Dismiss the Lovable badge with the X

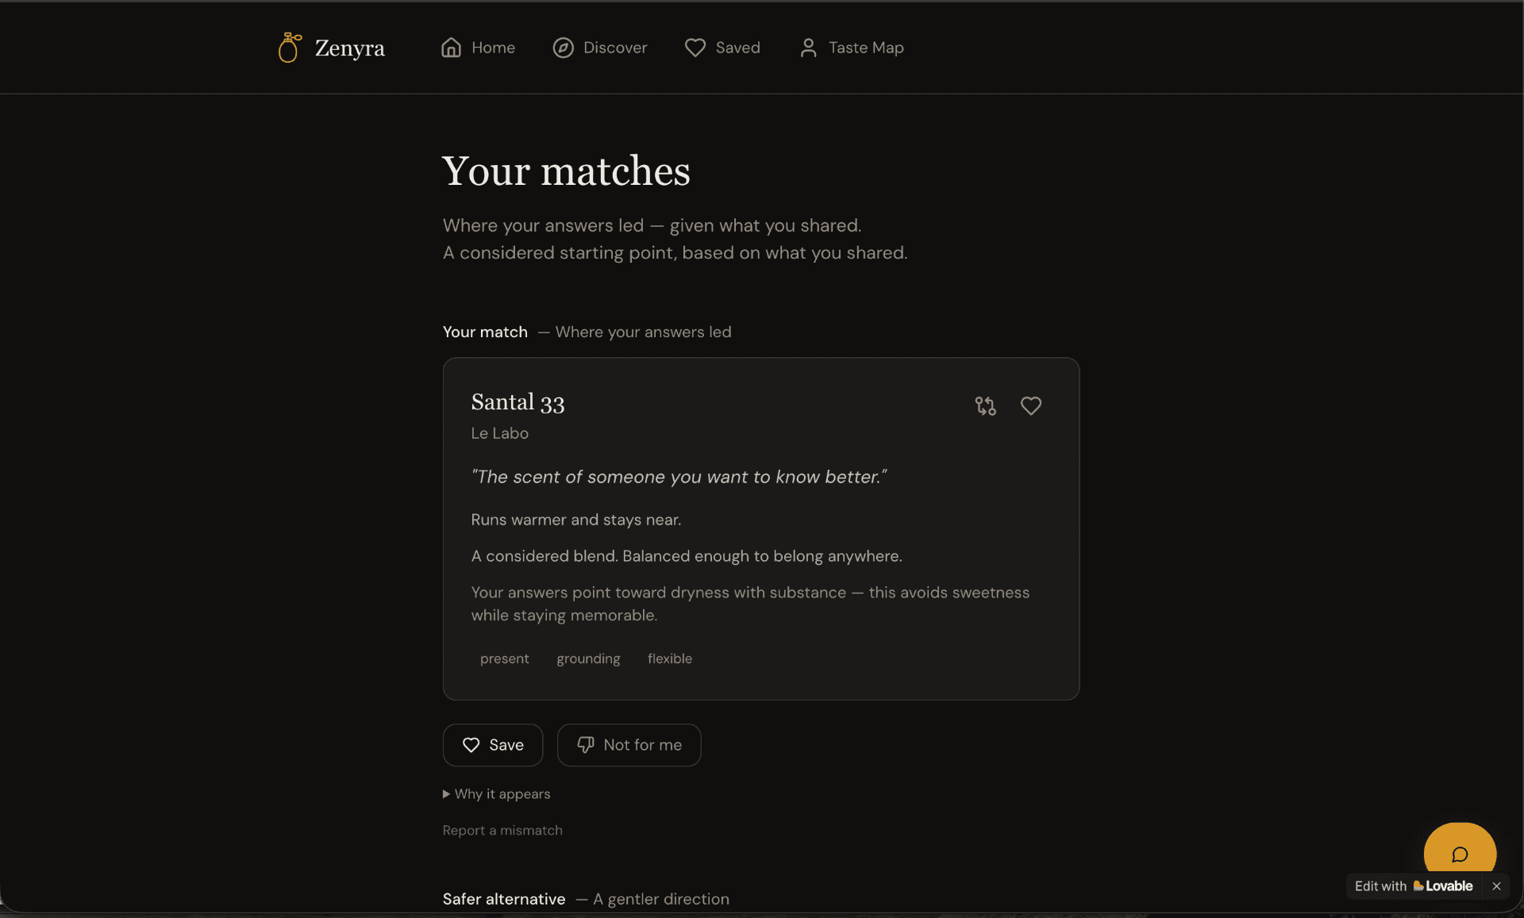tap(1497, 886)
